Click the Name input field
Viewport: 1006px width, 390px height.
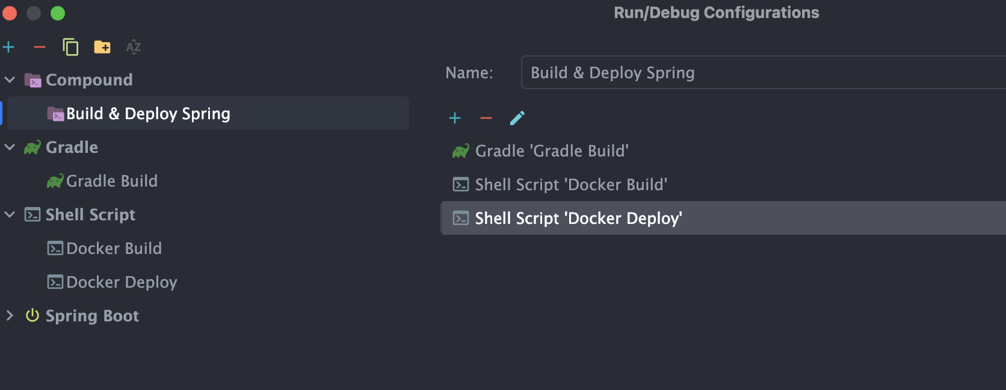(x=764, y=72)
